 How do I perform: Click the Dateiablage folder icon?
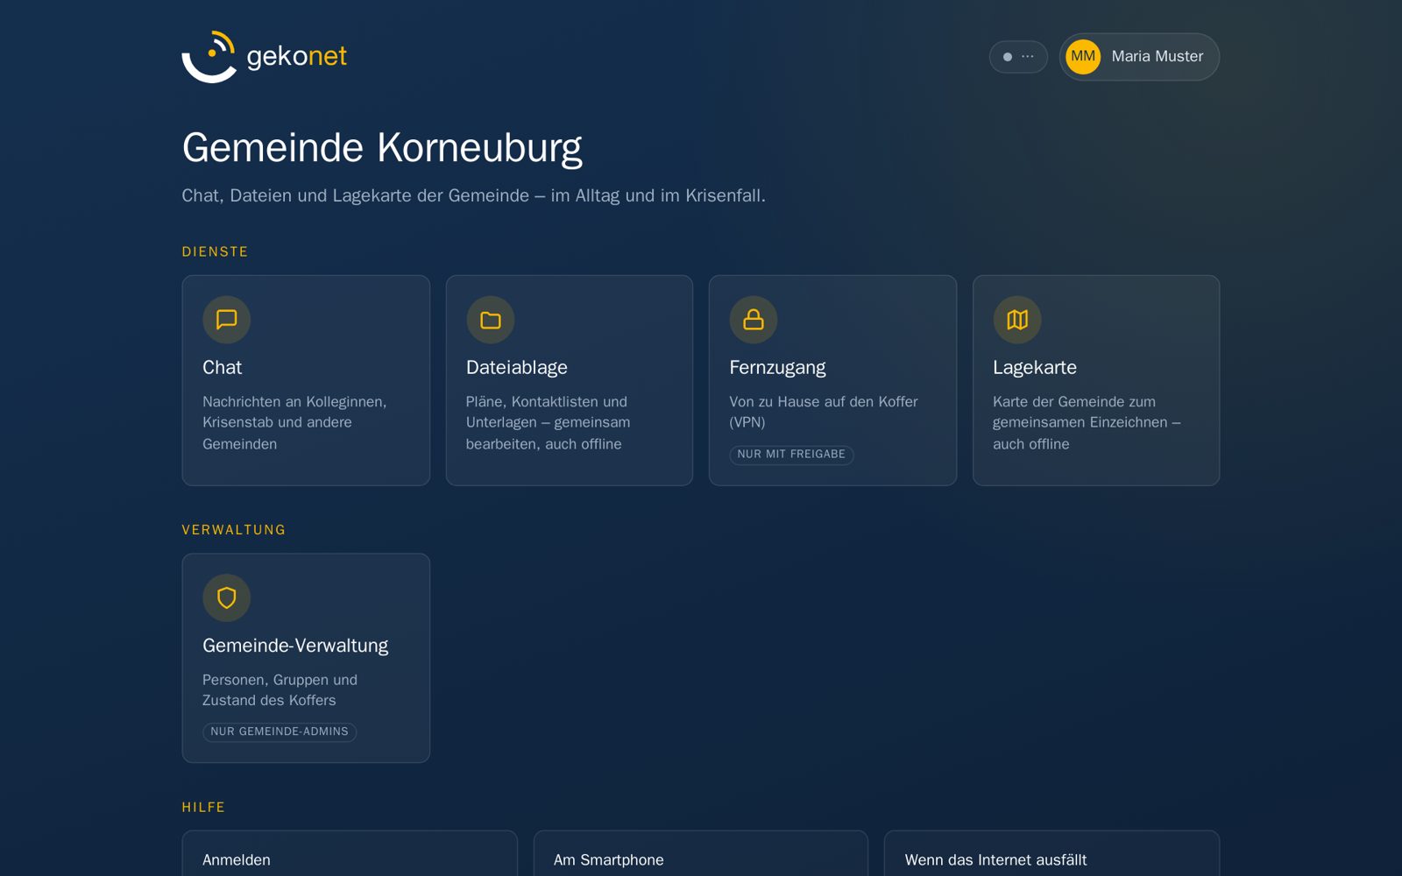491,320
